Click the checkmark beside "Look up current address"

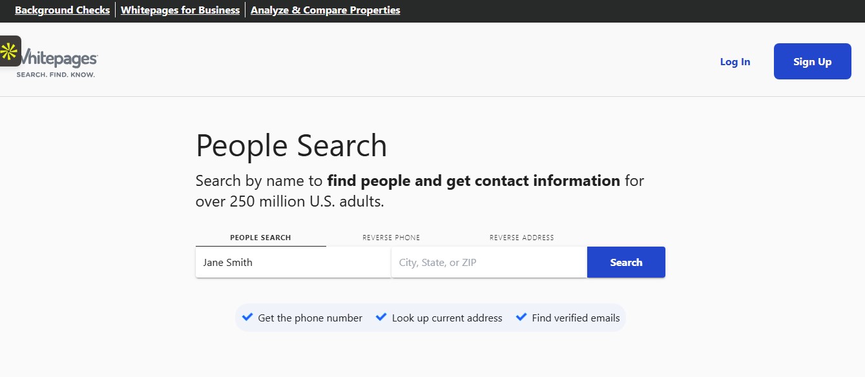coord(381,317)
